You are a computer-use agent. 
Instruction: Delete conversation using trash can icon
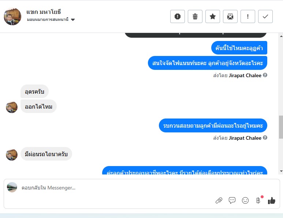click(x=195, y=16)
